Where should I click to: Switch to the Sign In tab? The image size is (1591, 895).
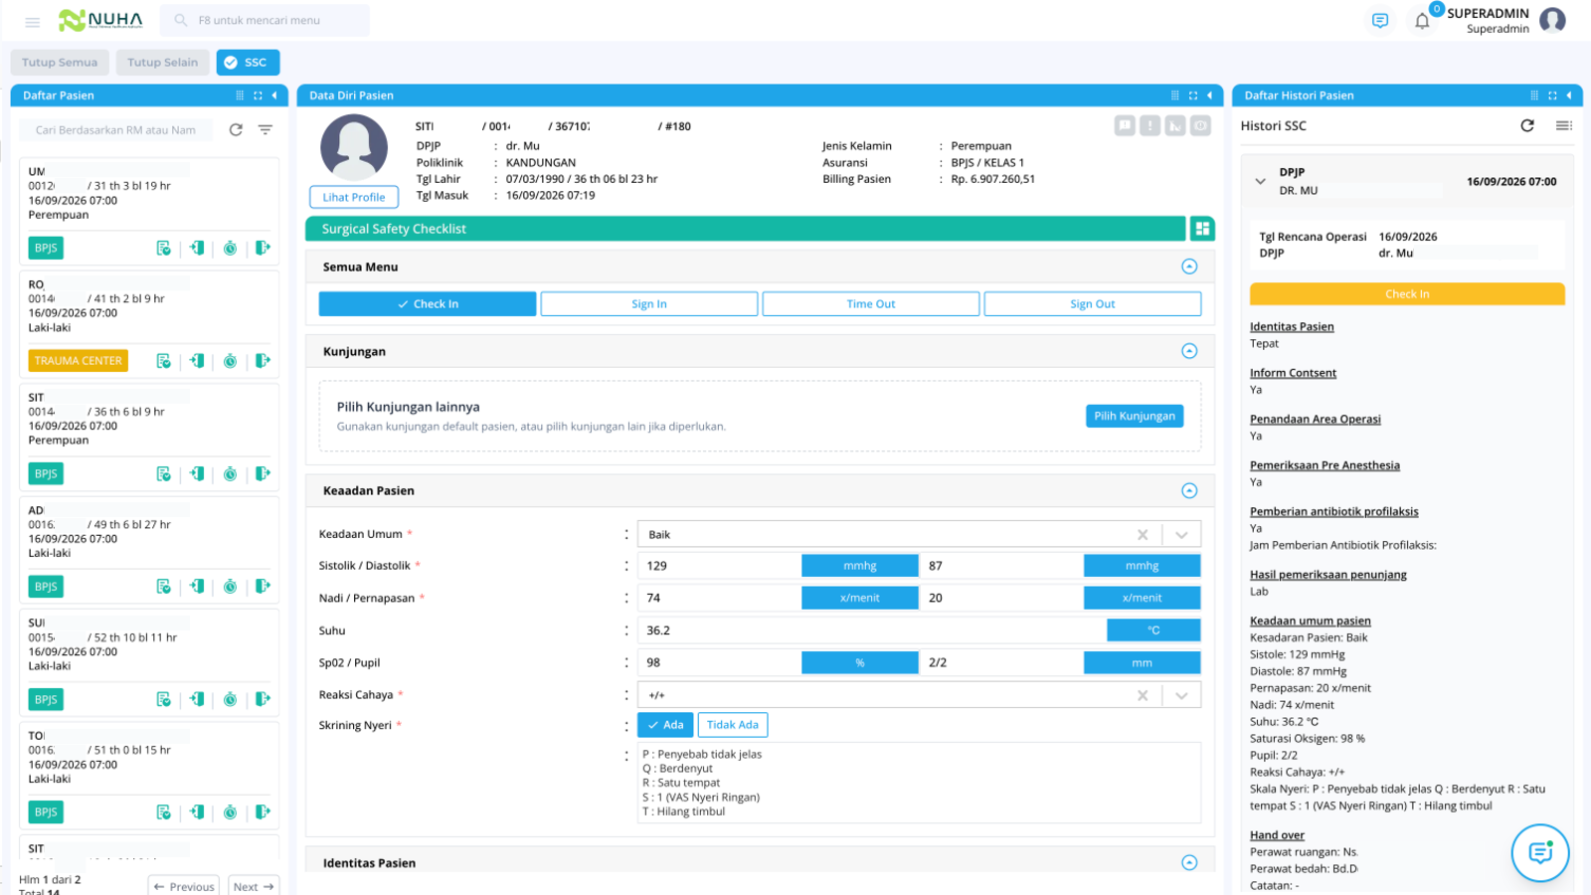coord(649,304)
